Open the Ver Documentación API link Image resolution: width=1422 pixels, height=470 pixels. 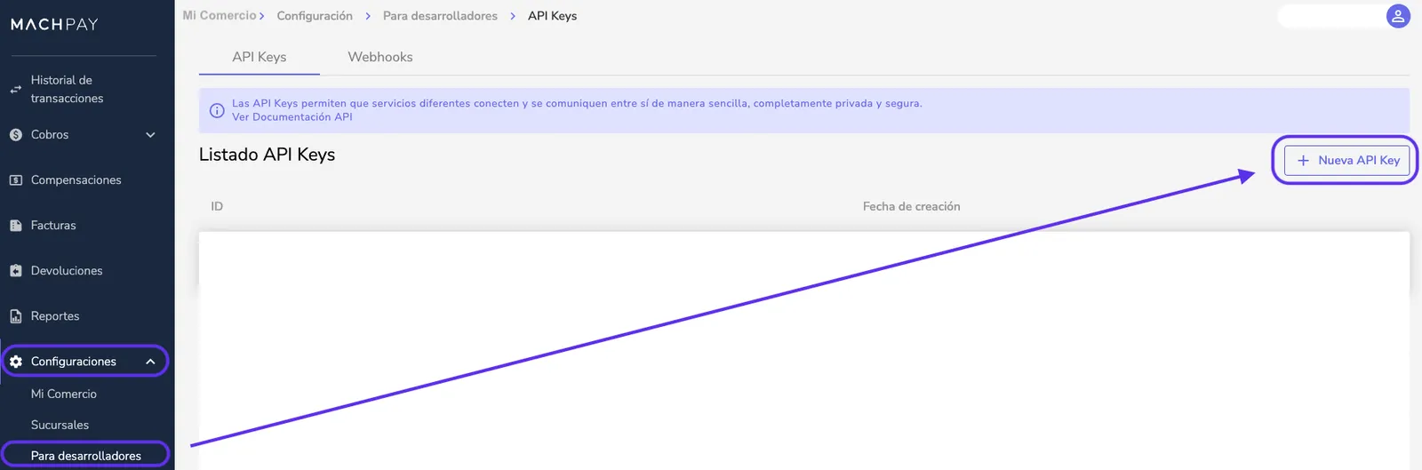(x=292, y=117)
